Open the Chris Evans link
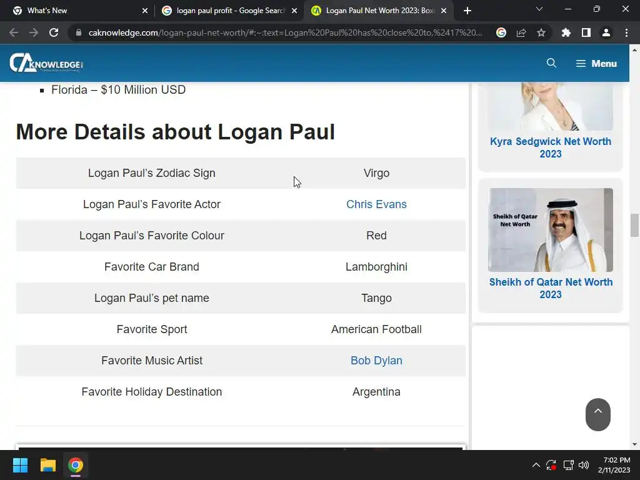The image size is (640, 480). click(376, 204)
